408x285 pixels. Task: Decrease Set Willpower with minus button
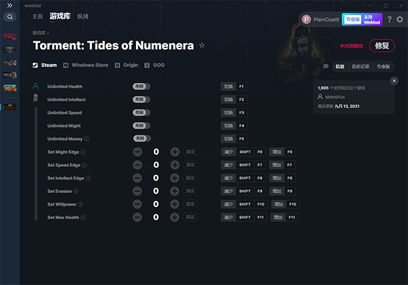pos(137,204)
